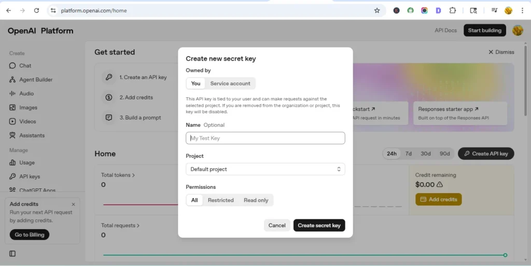Viewport: 531px width, 266px height.
Task: Focus the key Name input field
Action: point(265,138)
